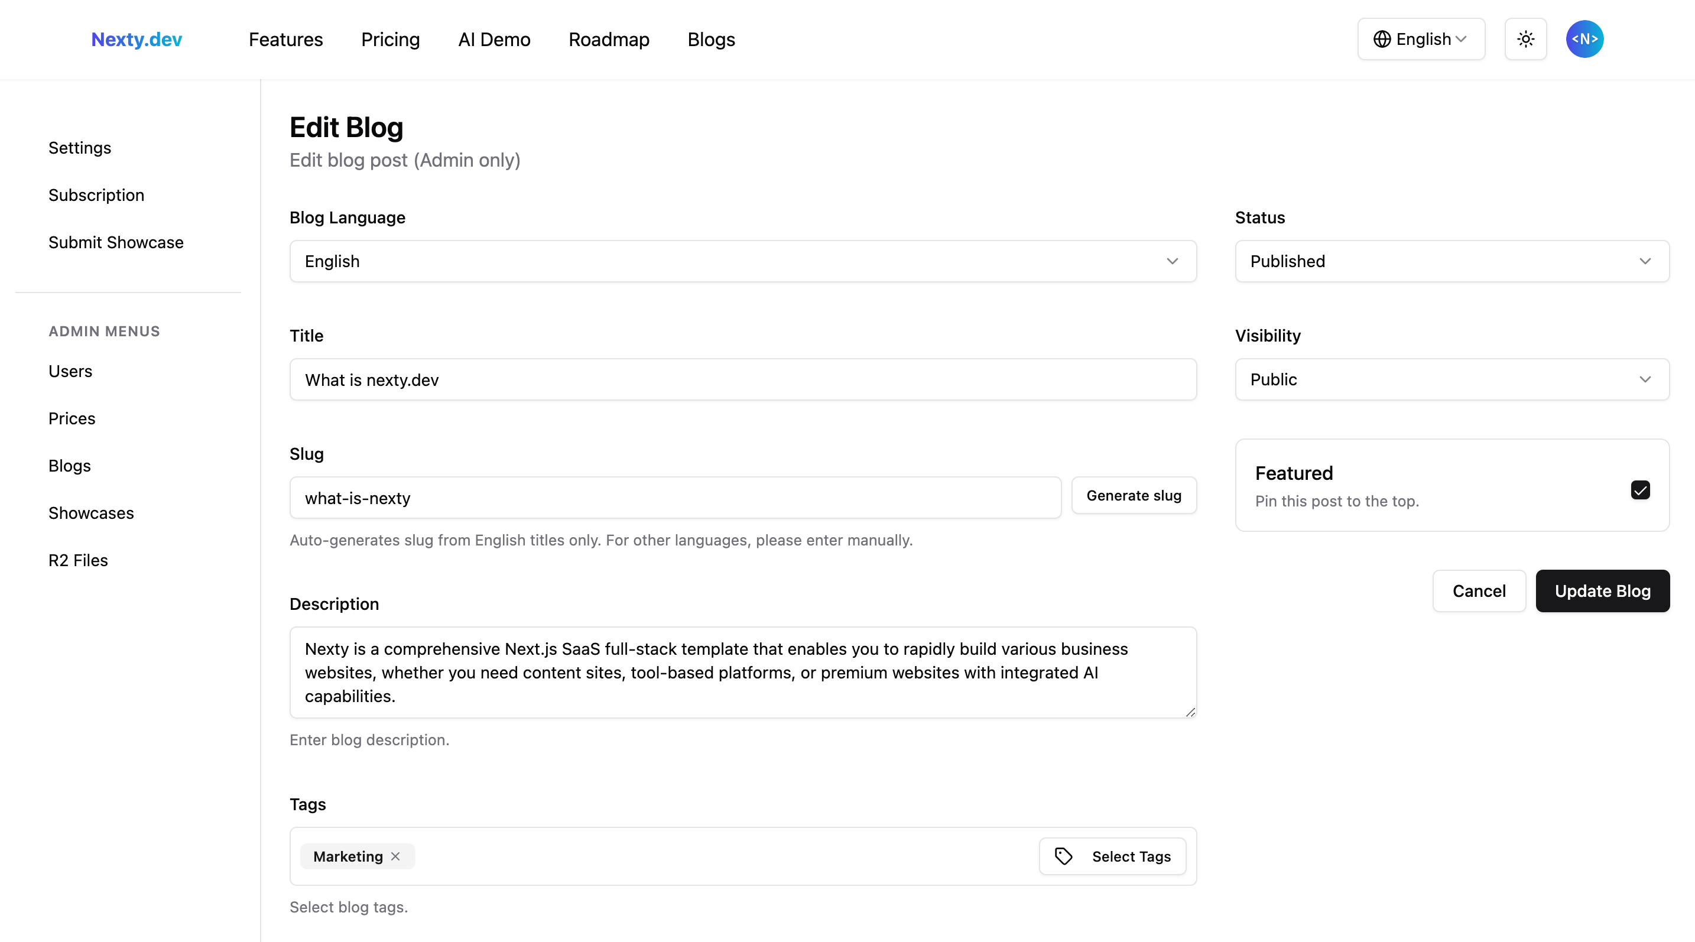This screenshot has width=1695, height=942.
Task: Open the Status dropdown showing Published
Action: [1452, 261]
